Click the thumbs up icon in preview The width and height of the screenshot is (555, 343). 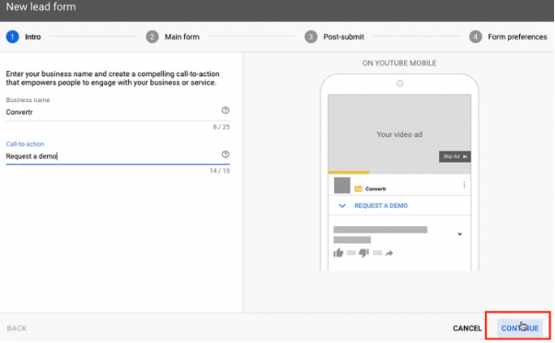tap(339, 253)
